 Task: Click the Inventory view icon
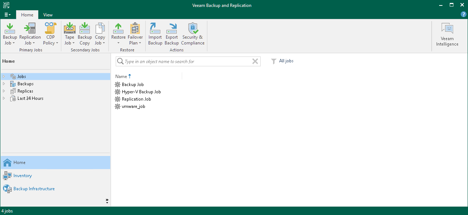pos(7,176)
